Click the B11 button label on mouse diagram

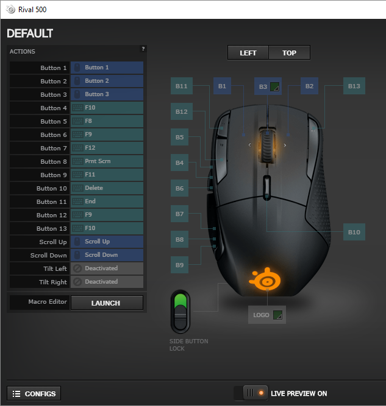(182, 86)
